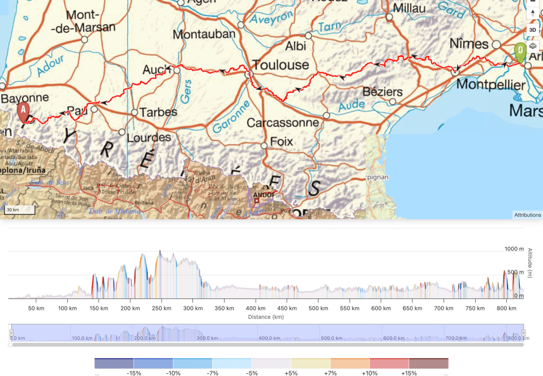Click the horizontal scrollbar under elevation overview

(266, 344)
